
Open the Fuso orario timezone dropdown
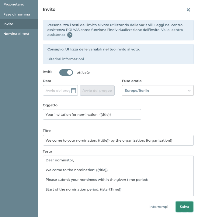[x=157, y=91]
